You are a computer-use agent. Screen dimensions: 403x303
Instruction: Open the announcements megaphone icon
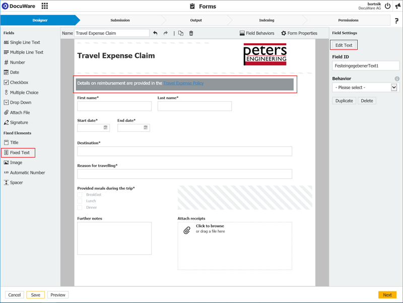(397, 6)
